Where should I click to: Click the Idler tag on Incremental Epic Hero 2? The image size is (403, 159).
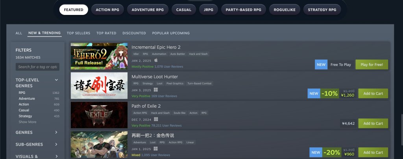click(x=136, y=54)
